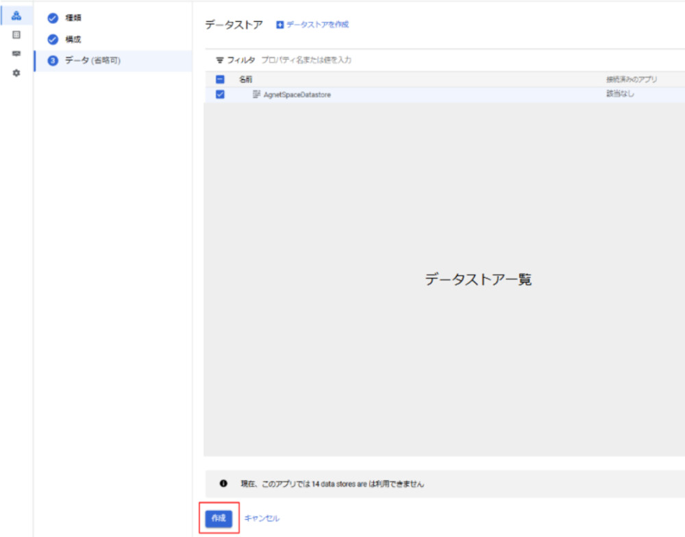Click the info icon in notice bar
The width and height of the screenshot is (685, 537).
pyautogui.click(x=223, y=484)
